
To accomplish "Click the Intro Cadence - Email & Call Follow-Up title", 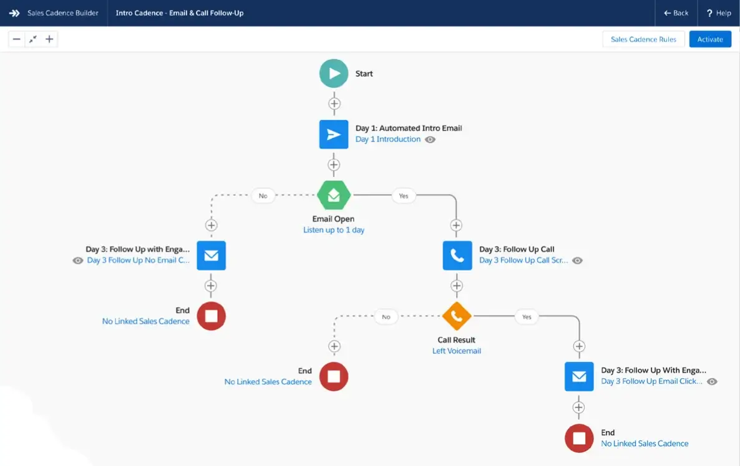I will (179, 13).
